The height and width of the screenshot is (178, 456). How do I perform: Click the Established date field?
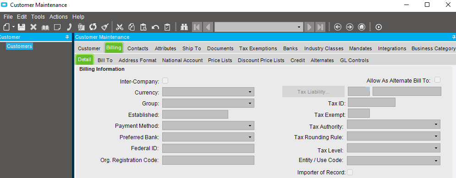click(195, 114)
